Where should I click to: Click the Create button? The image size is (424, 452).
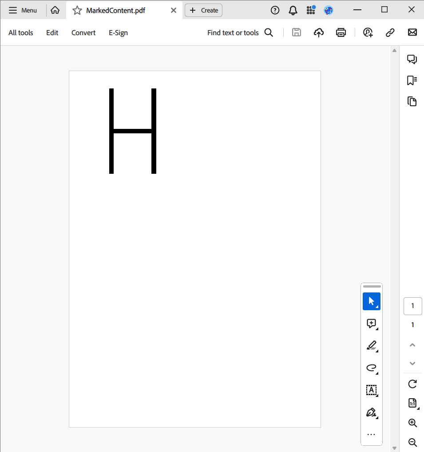(x=203, y=10)
